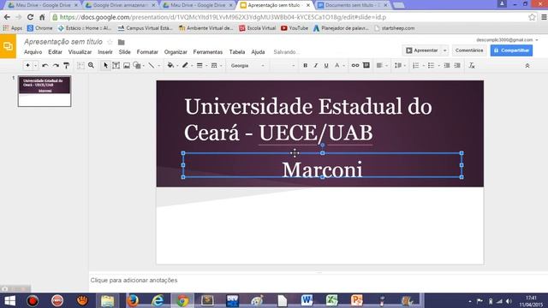The height and width of the screenshot is (308, 548).
Task: Open the line spacing dropdown
Action: pyautogui.click(x=400, y=65)
